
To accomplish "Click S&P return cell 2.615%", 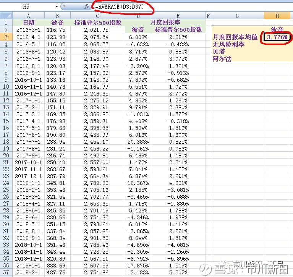I will [178, 37].
